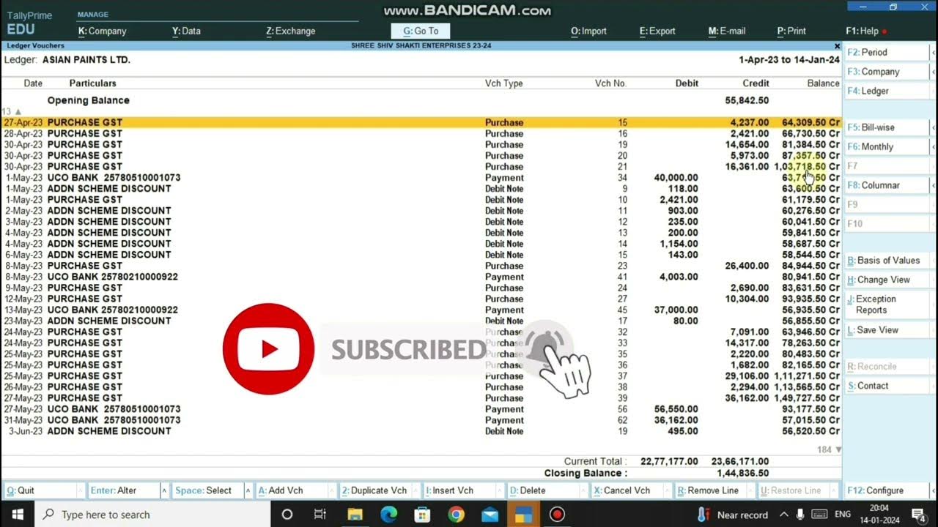Open Y: Data menu
The image size is (938, 527).
pos(186,31)
